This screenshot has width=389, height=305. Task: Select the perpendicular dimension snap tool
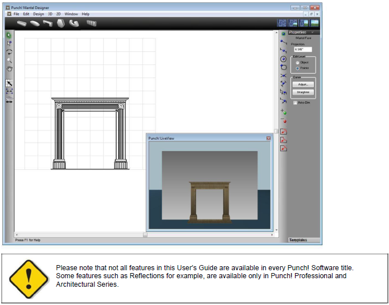[283, 84]
